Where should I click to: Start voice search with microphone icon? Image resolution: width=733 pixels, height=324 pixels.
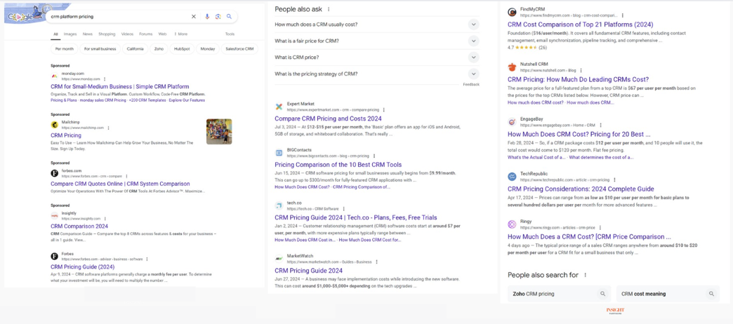point(207,16)
